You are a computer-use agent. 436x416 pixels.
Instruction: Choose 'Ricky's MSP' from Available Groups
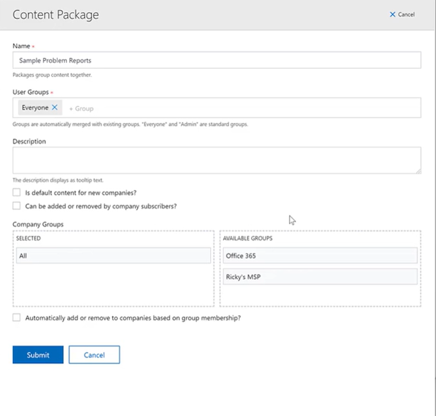tap(320, 277)
